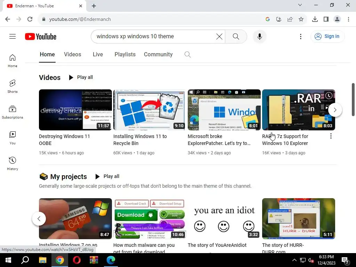The height and width of the screenshot is (267, 356).
Task: Install app icon in the address bar
Action: [279, 19]
